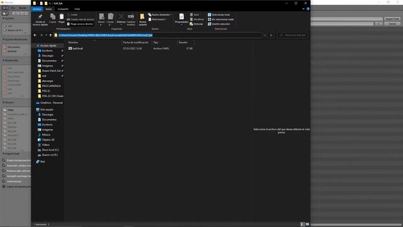The height and width of the screenshot is (227, 403).
Task: Open the address bar history dropdown
Action: (264, 35)
